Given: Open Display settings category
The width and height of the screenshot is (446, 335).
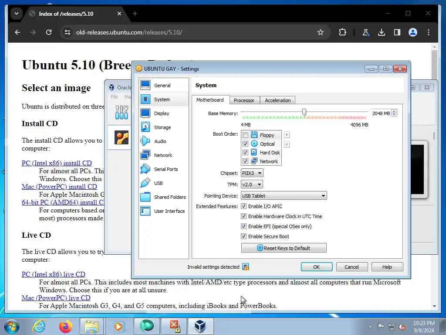Looking at the screenshot, I should coord(164,113).
